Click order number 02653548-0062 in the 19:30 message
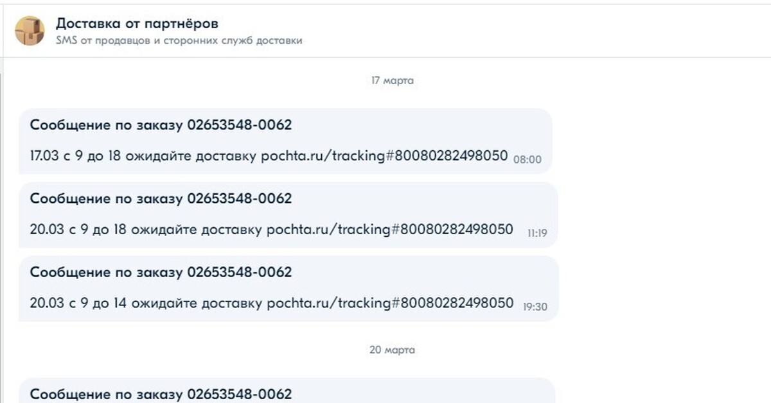Viewport: 771px width, 403px height. tap(240, 272)
